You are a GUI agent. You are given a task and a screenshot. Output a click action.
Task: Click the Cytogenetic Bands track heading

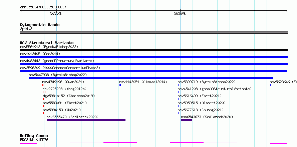tap(40, 25)
